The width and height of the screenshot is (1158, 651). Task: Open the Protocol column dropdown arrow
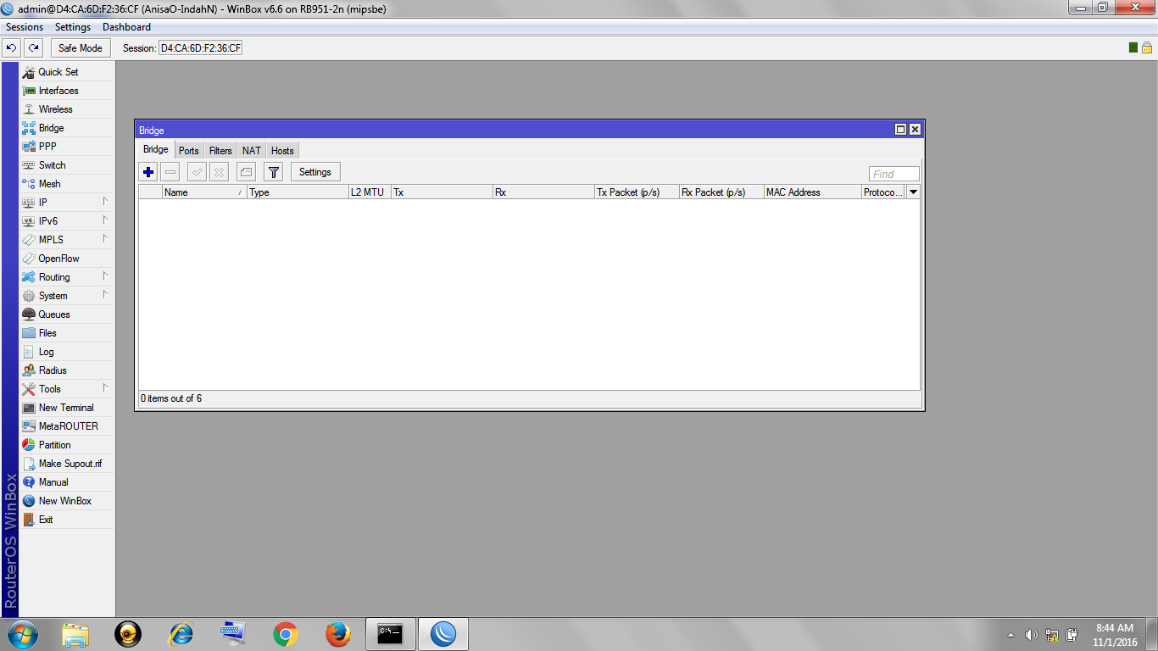(x=912, y=192)
